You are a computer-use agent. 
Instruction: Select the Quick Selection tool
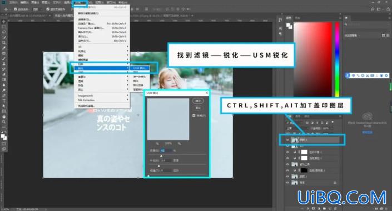pyautogui.click(x=4, y=37)
